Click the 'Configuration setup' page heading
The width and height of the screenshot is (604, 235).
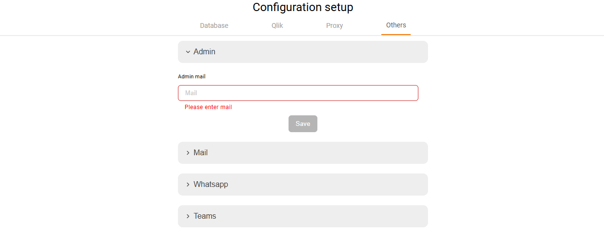coord(303,7)
